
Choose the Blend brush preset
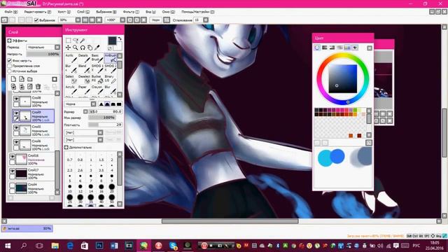click(84, 69)
